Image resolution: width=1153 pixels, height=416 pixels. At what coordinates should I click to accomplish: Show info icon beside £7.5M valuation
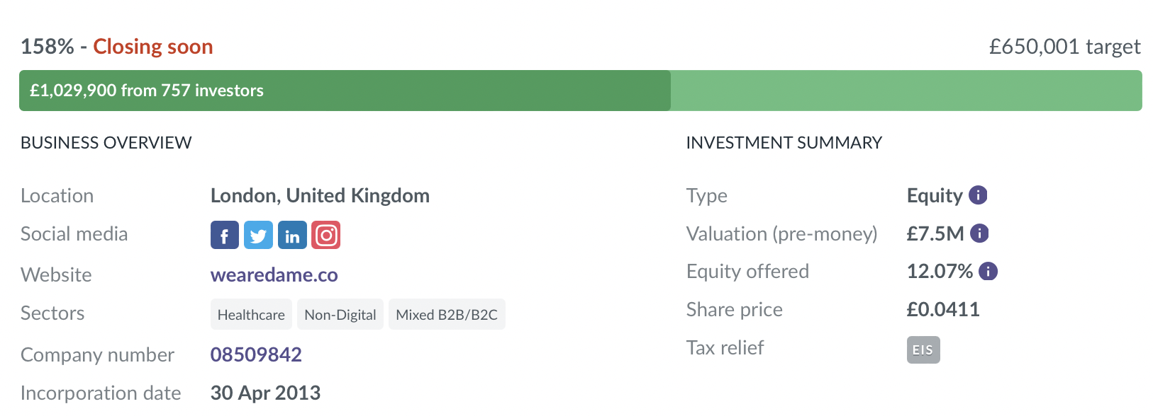[979, 233]
